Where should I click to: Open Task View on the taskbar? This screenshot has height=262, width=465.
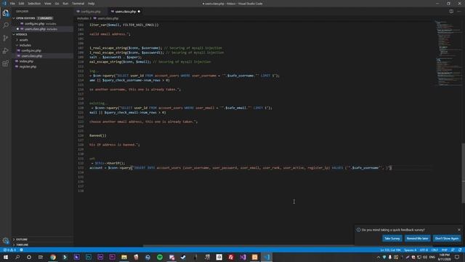click(x=41, y=257)
